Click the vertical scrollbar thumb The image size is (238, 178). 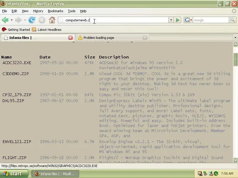(x=235, y=60)
